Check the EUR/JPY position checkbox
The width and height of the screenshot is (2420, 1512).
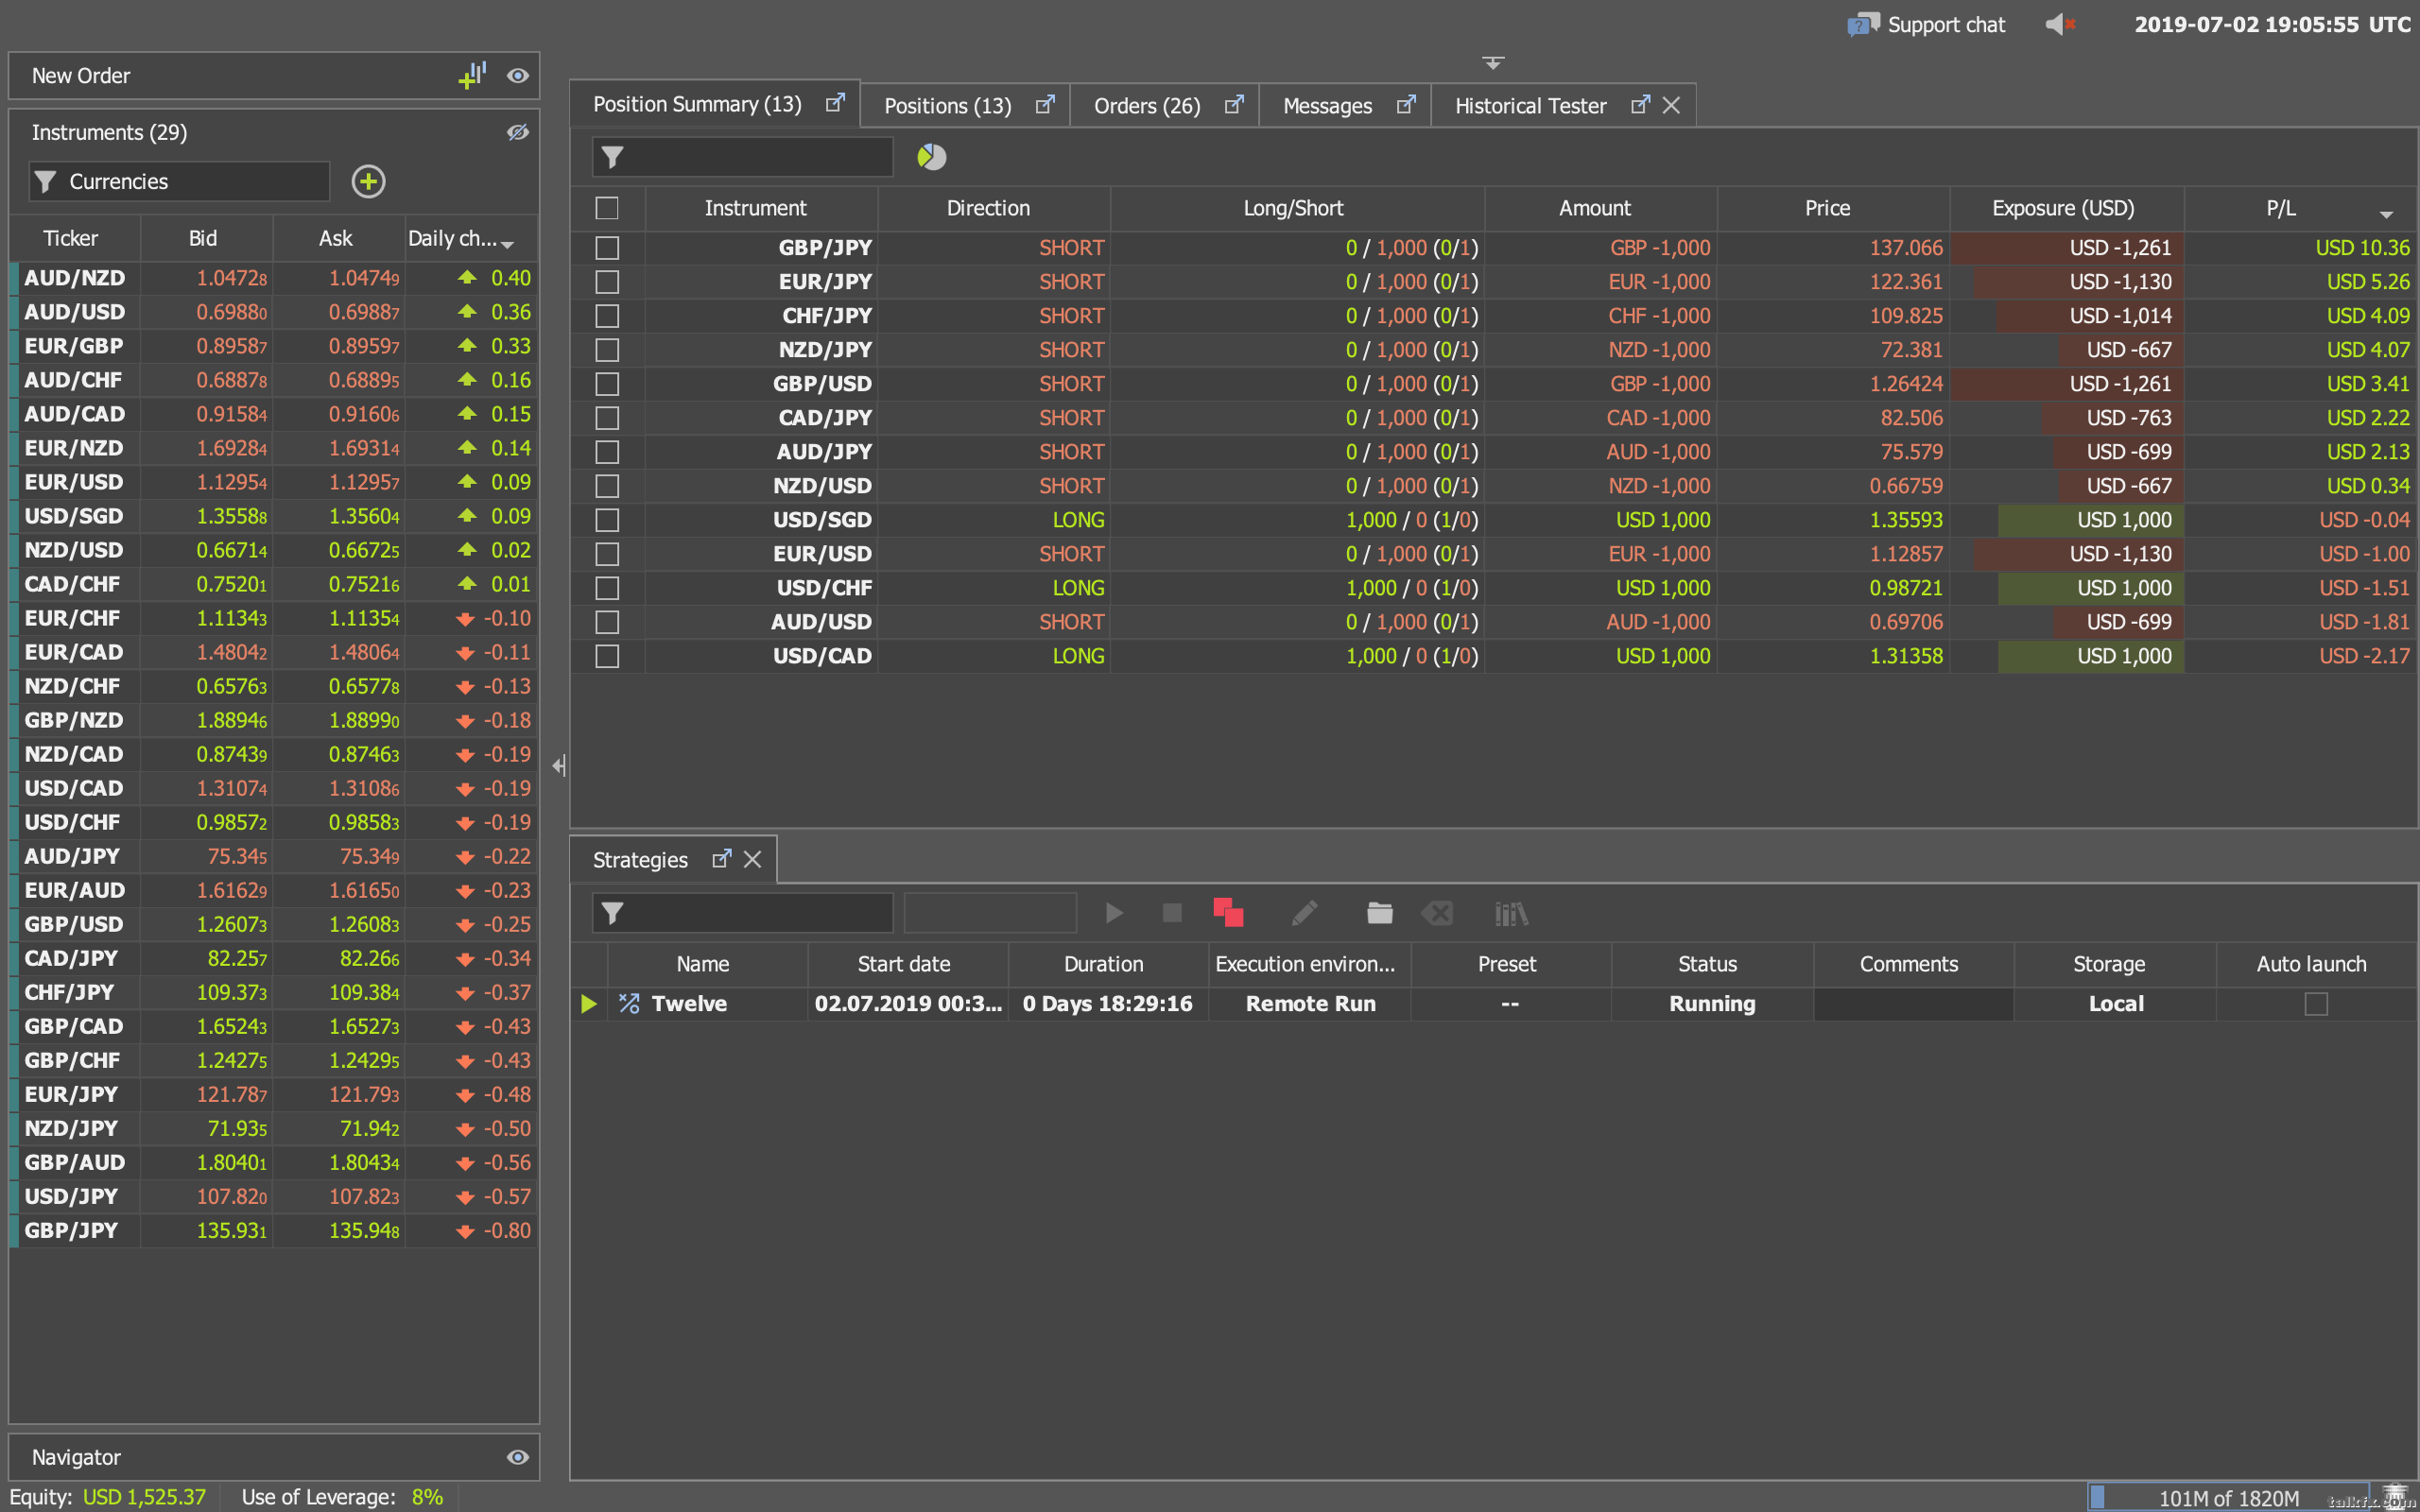tap(607, 282)
